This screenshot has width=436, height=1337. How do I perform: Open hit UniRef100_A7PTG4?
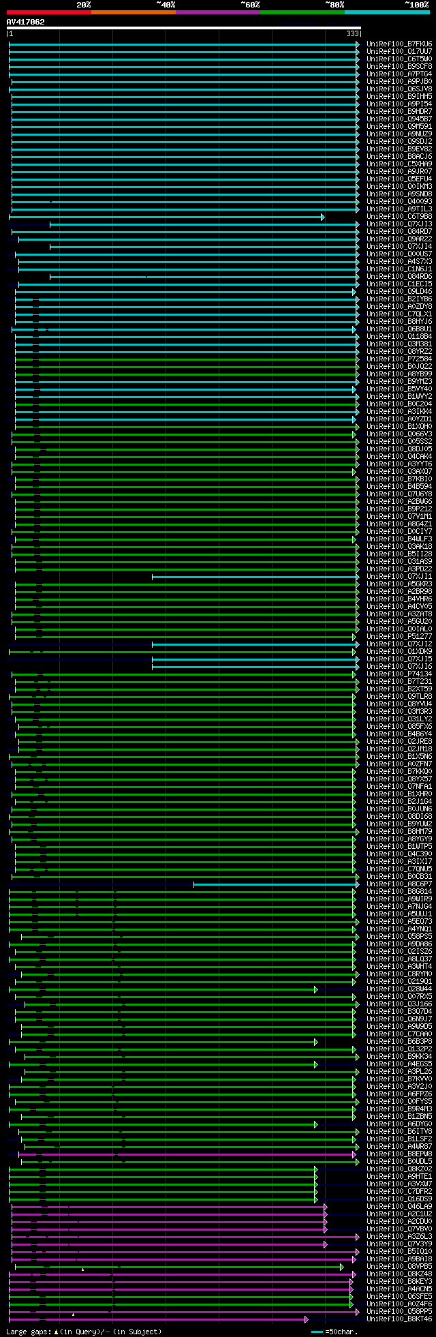399,74
